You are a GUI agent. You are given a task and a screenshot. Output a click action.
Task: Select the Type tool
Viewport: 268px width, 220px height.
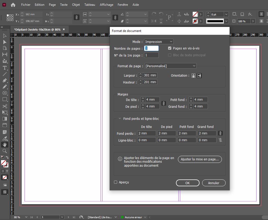pyautogui.click(x=5, y=68)
